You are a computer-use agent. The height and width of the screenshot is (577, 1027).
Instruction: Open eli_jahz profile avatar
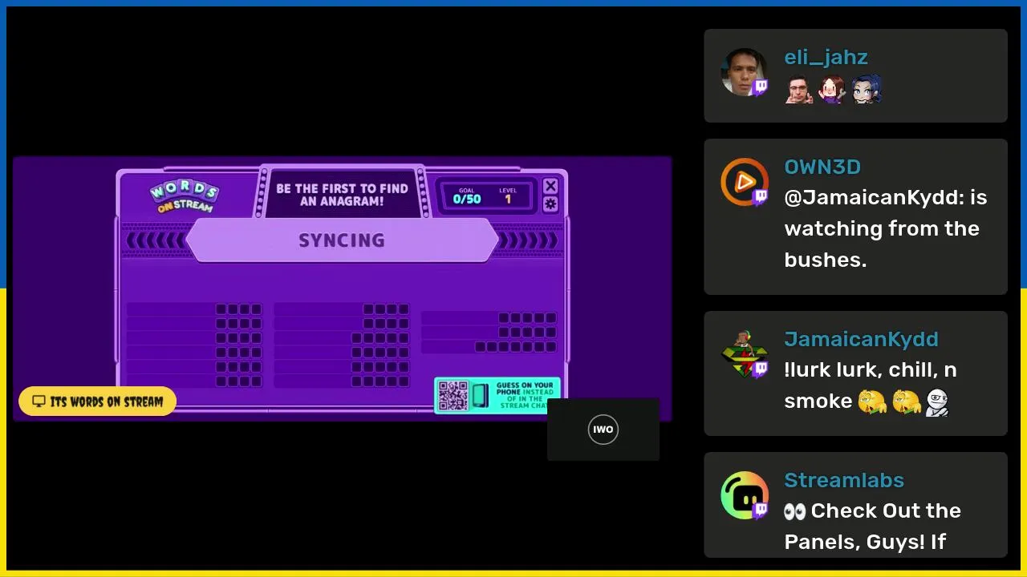(744, 72)
